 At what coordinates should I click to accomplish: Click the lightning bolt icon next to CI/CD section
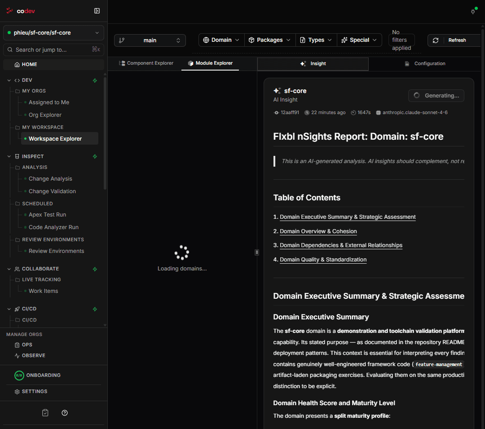(x=95, y=309)
